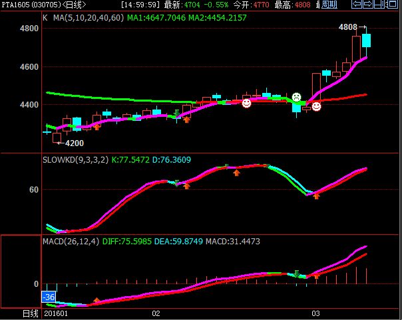402x320 pixels.
Task: Toggle the split panel layout icon
Action: point(379,4)
